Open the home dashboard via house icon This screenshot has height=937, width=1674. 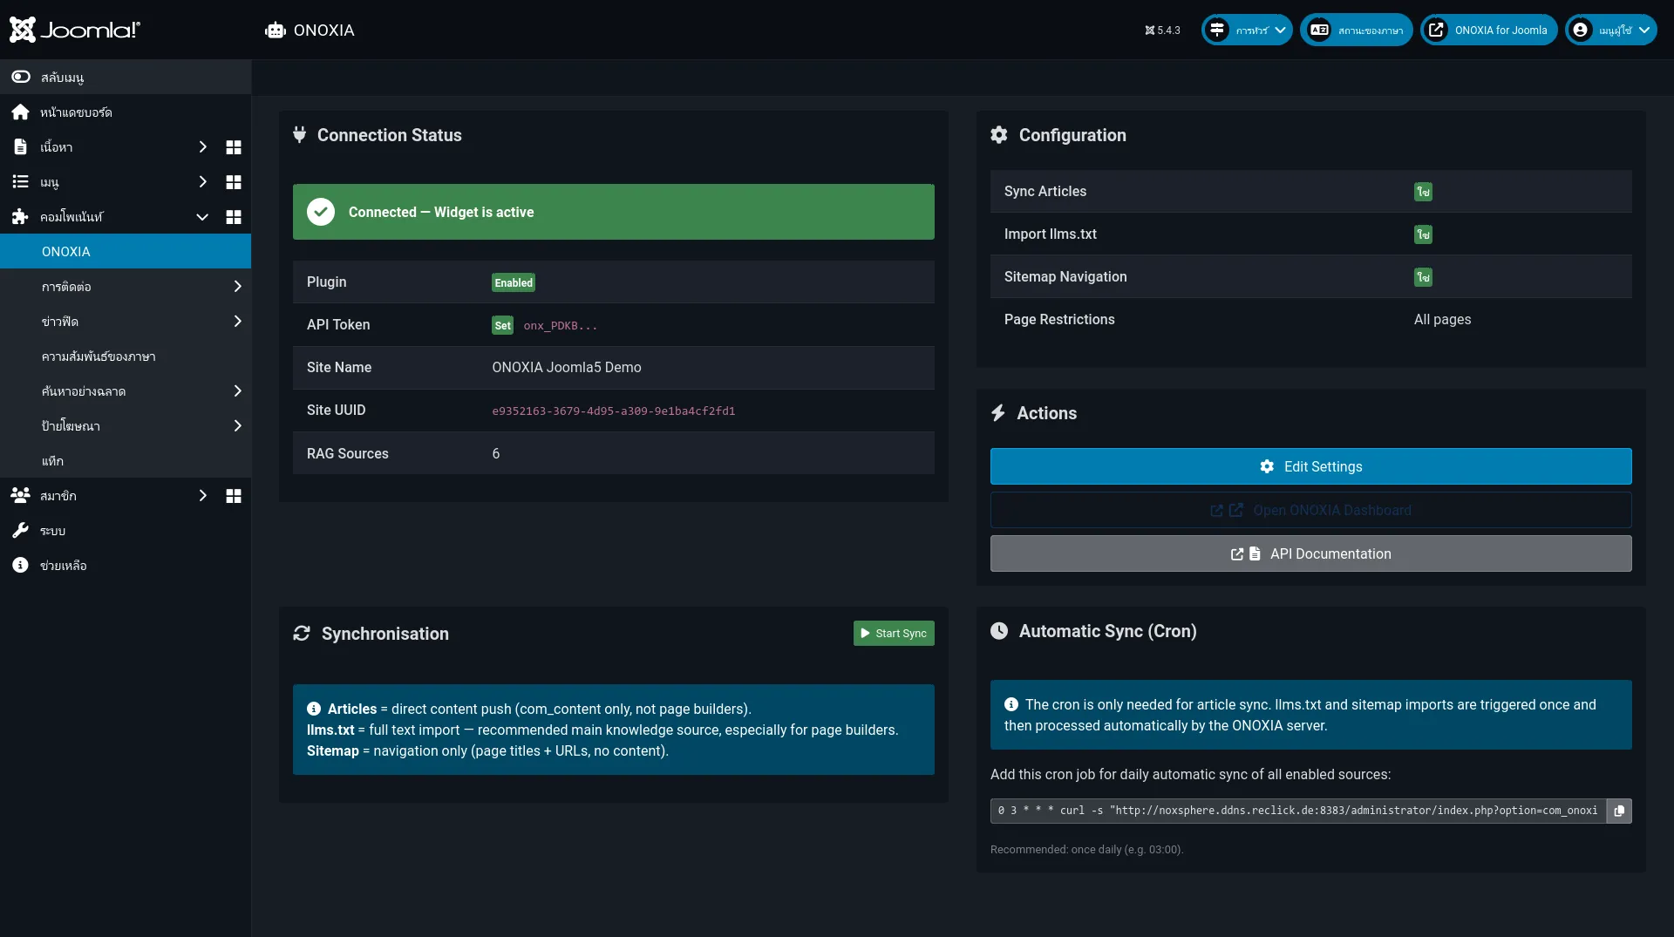(x=20, y=112)
